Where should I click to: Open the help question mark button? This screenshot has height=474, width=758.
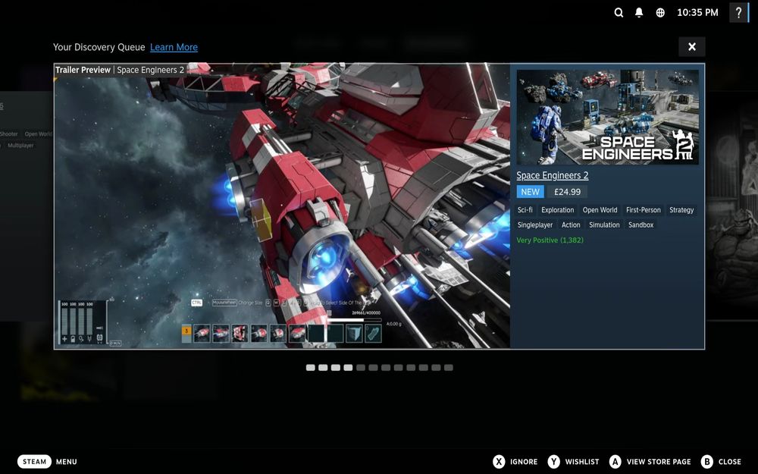coord(738,13)
